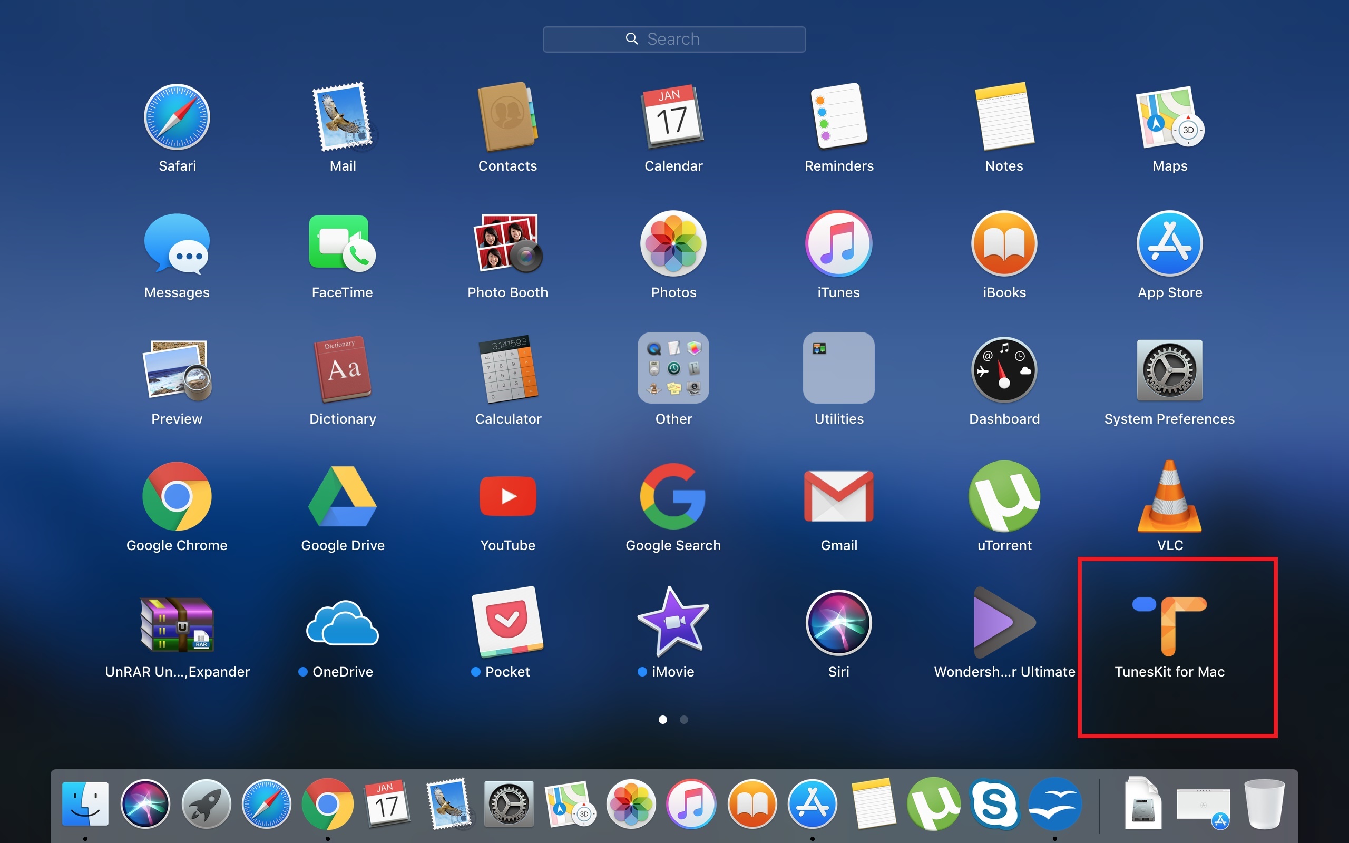Open App Store from the Dock
The width and height of the screenshot is (1349, 843).
tap(812, 804)
